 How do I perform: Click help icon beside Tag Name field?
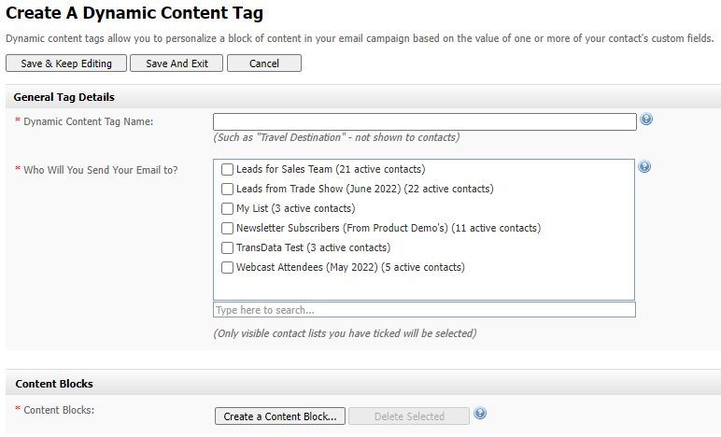point(645,120)
